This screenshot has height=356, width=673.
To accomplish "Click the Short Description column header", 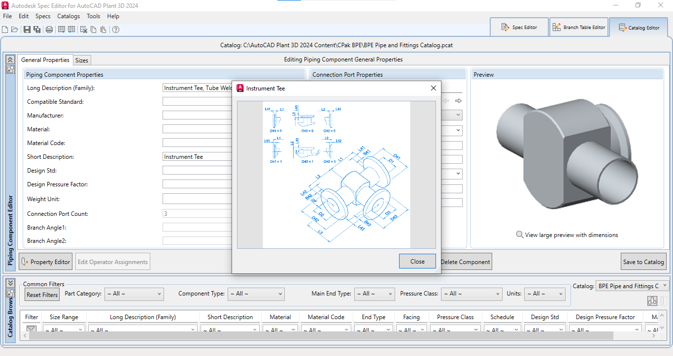I will click(x=230, y=317).
